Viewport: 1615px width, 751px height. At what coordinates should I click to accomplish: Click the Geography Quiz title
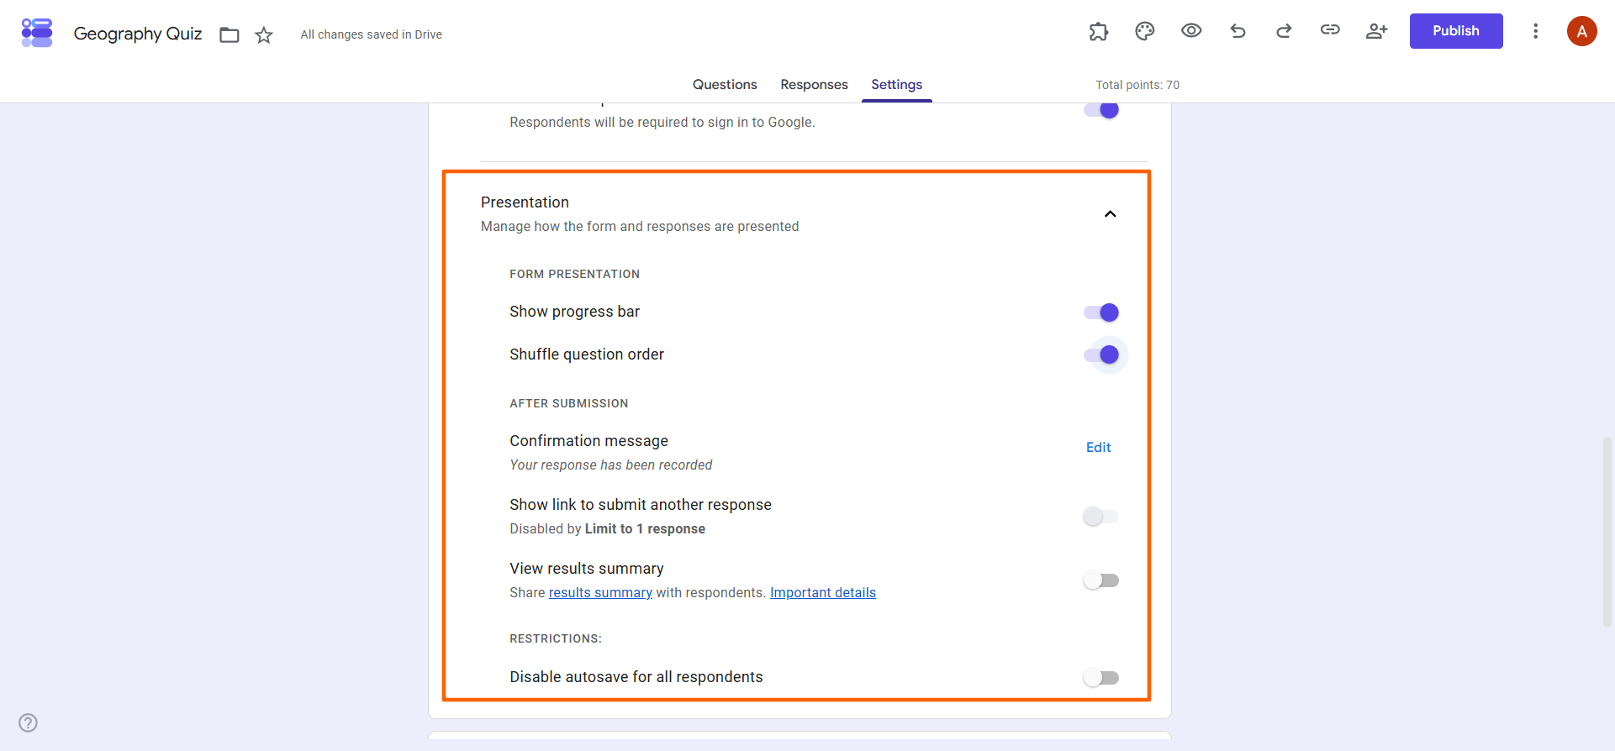138,34
